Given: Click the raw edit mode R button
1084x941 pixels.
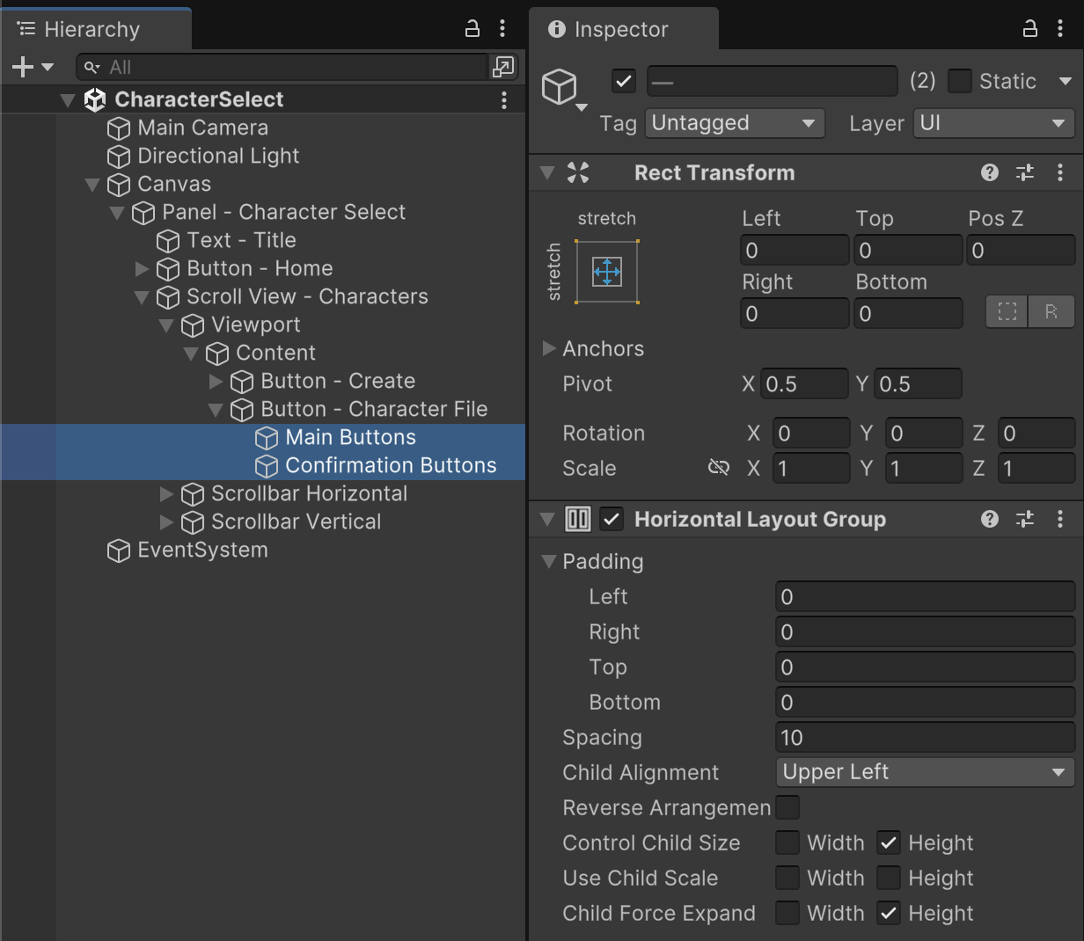Looking at the screenshot, I should coord(1051,311).
